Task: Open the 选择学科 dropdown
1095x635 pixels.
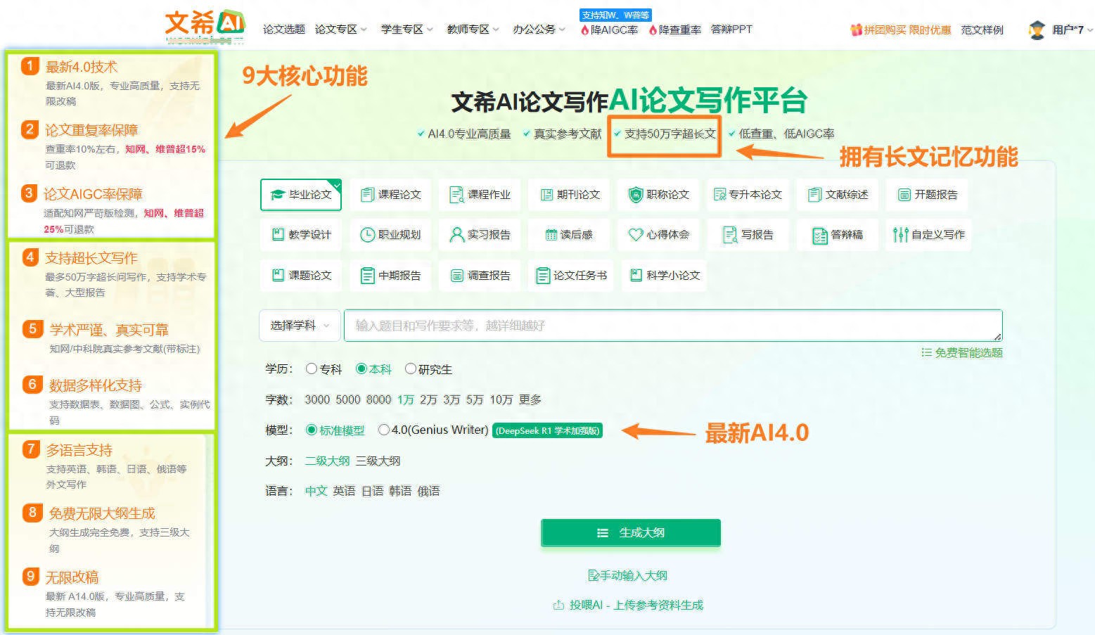Action: coord(300,326)
